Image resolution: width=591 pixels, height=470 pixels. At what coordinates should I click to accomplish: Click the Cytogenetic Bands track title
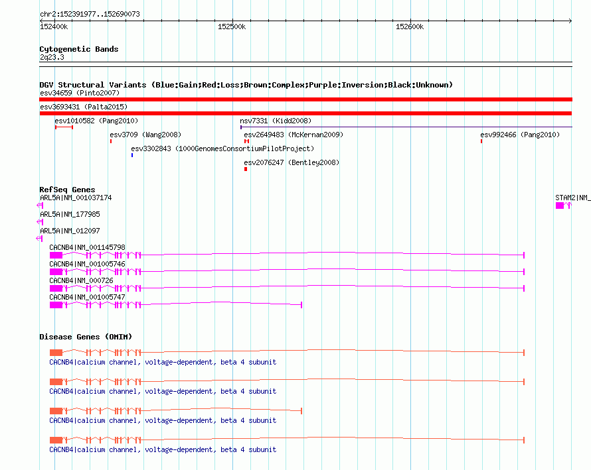tap(79, 49)
